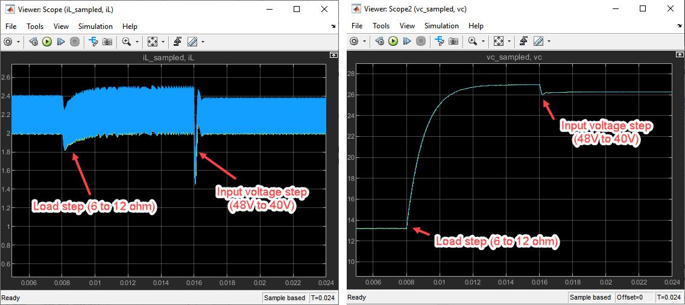Select zoom magnifier tool in Scope2 window
The width and height of the screenshot is (685, 305).
(x=473, y=41)
